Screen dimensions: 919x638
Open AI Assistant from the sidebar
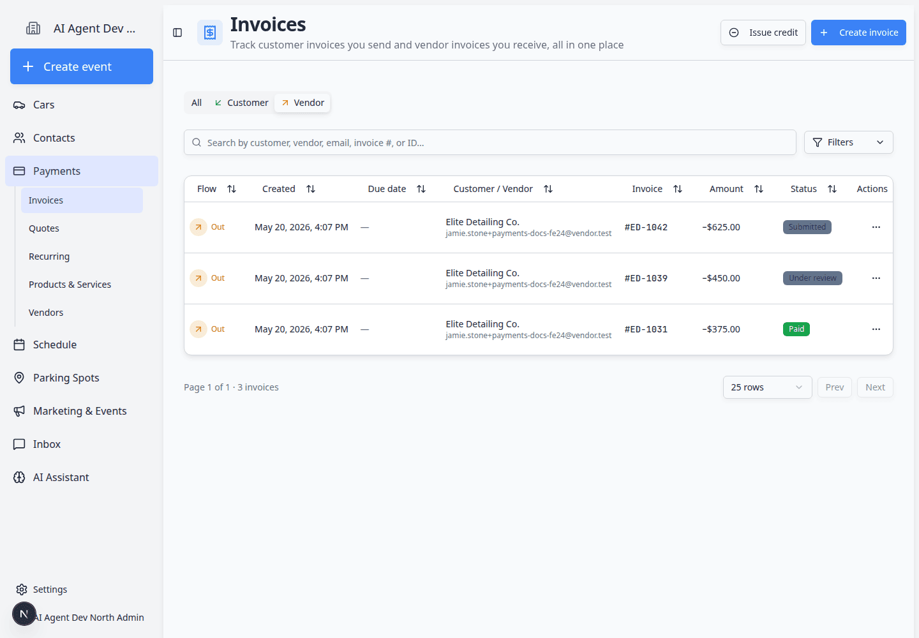[x=82, y=477]
